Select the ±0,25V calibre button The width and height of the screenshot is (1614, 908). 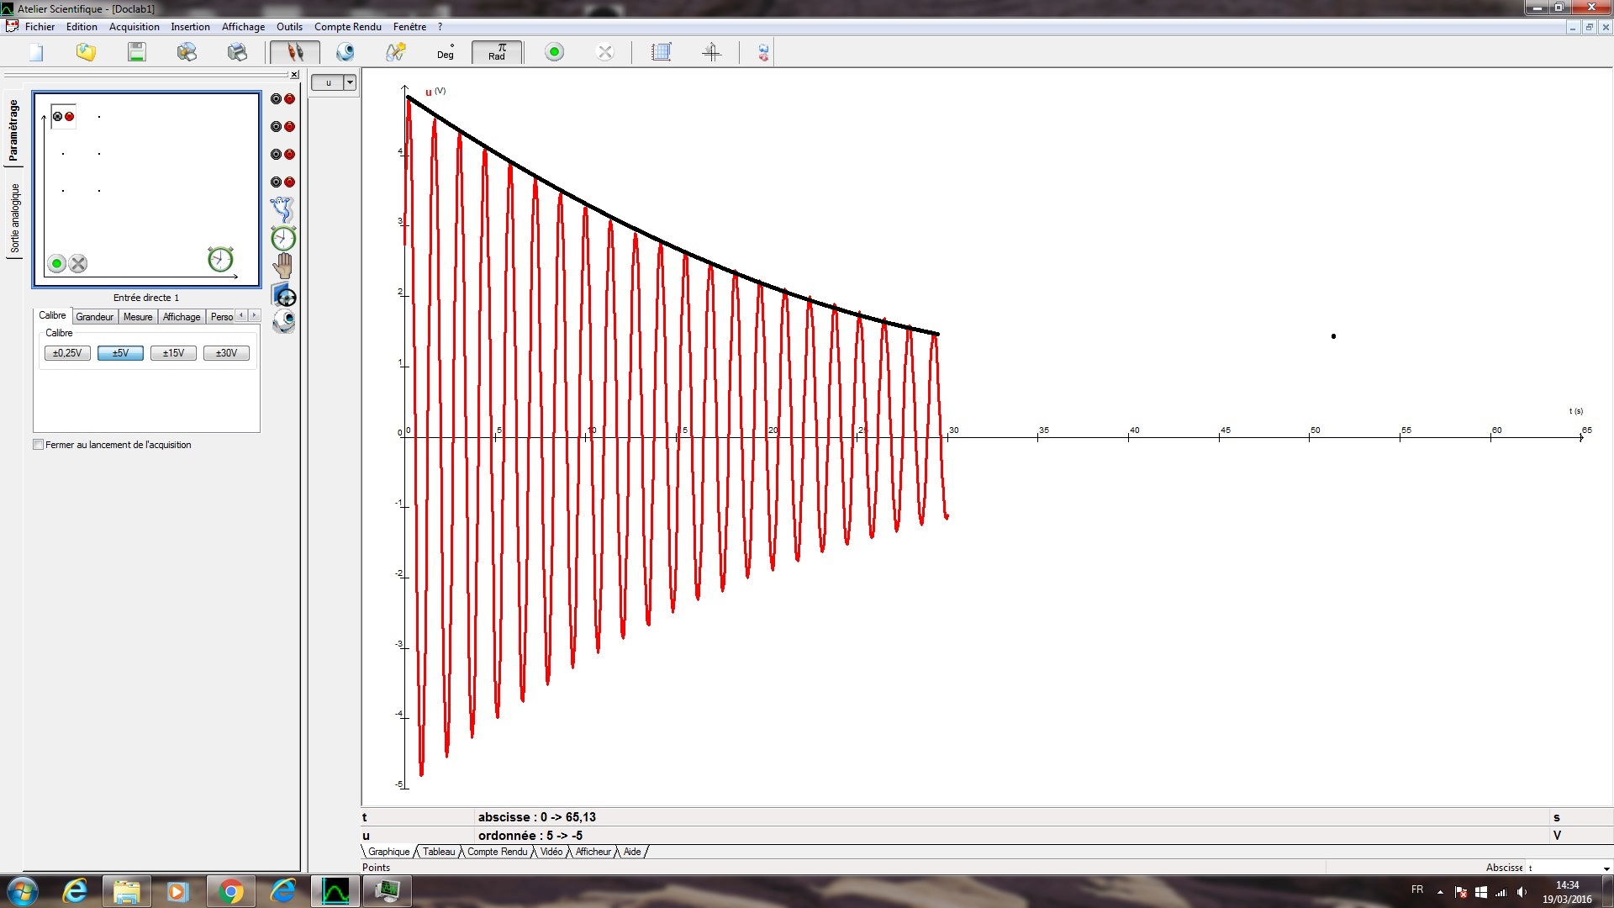coord(67,353)
